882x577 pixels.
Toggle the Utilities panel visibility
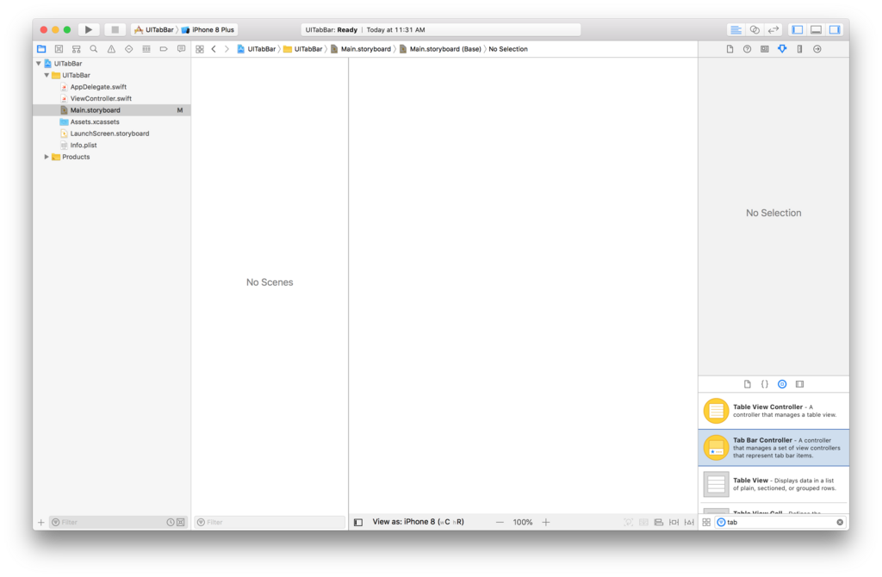pos(835,29)
